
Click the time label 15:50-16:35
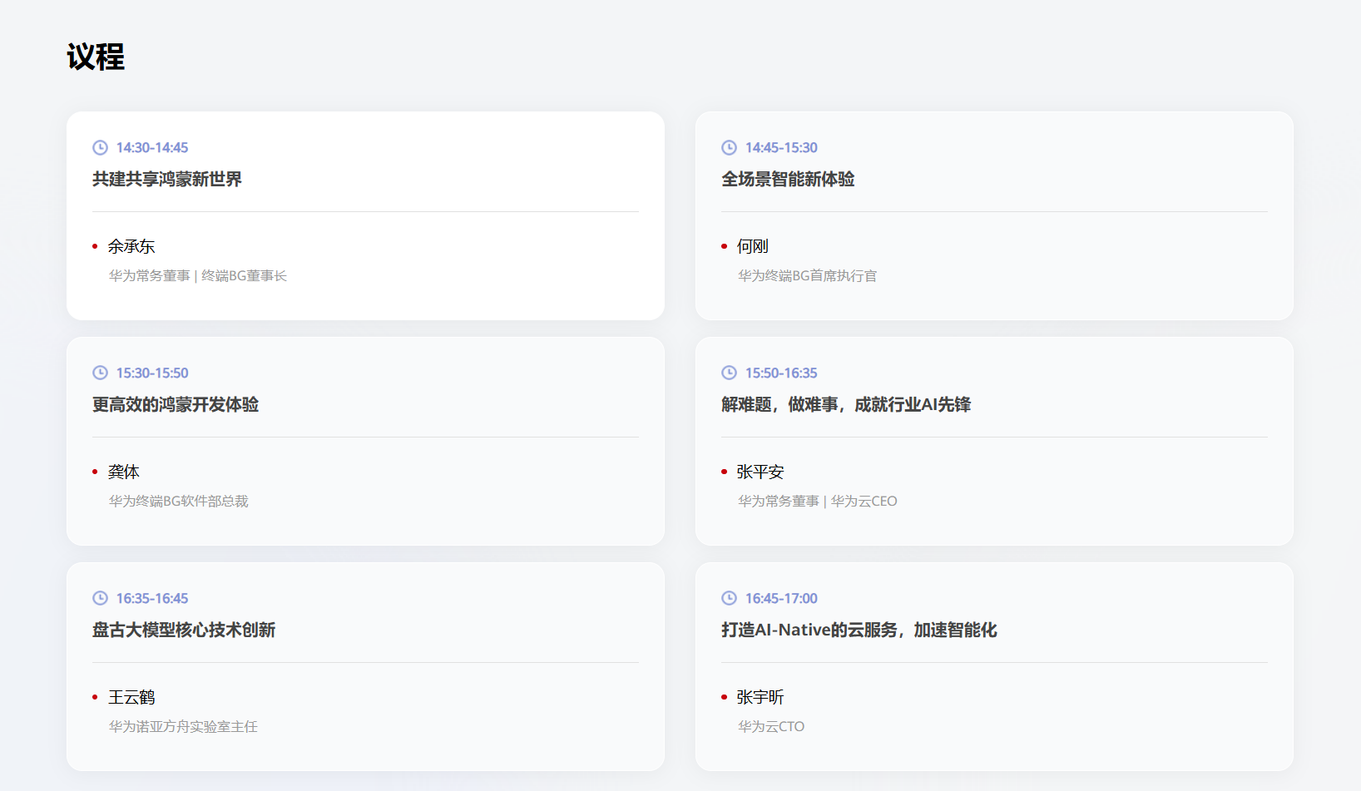(781, 373)
